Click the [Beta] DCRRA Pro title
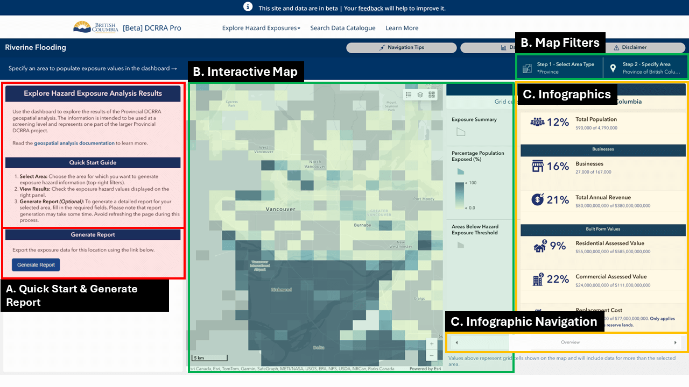Viewport: 689px width, 387px height. [x=152, y=28]
